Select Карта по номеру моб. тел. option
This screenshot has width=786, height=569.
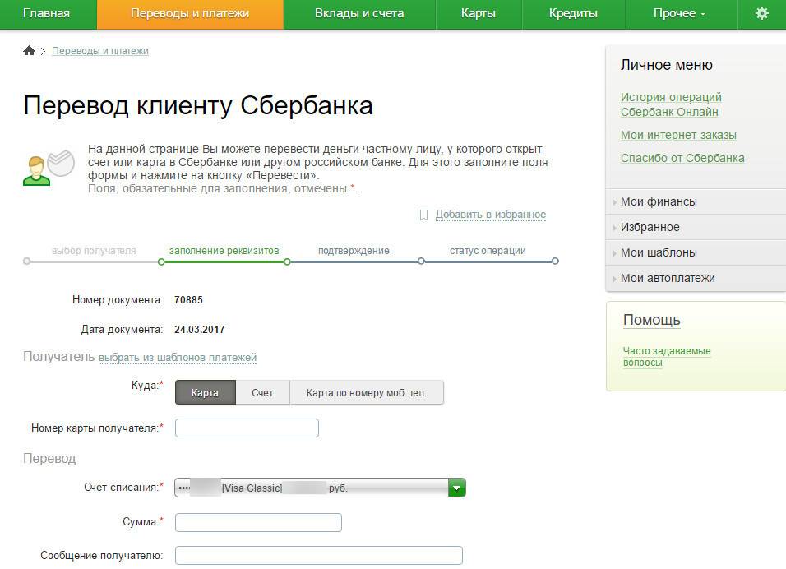(x=367, y=392)
